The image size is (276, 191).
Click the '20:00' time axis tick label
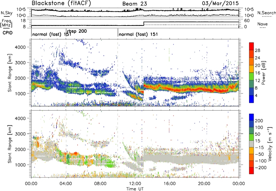click(204, 184)
